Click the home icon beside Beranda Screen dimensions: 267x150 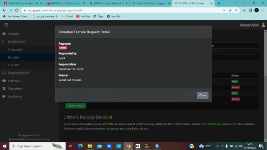tap(4, 34)
